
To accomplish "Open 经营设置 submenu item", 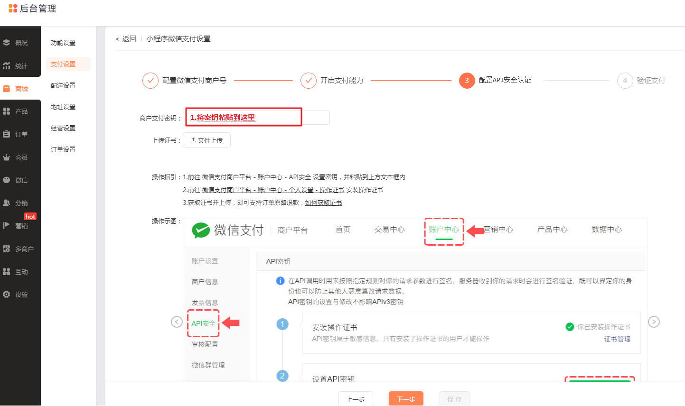I will pyautogui.click(x=63, y=128).
